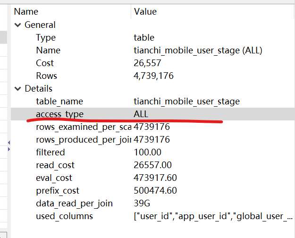Click the left-pointing panel splitter arrow
This screenshot has height=238, width=295.
[9, 143]
